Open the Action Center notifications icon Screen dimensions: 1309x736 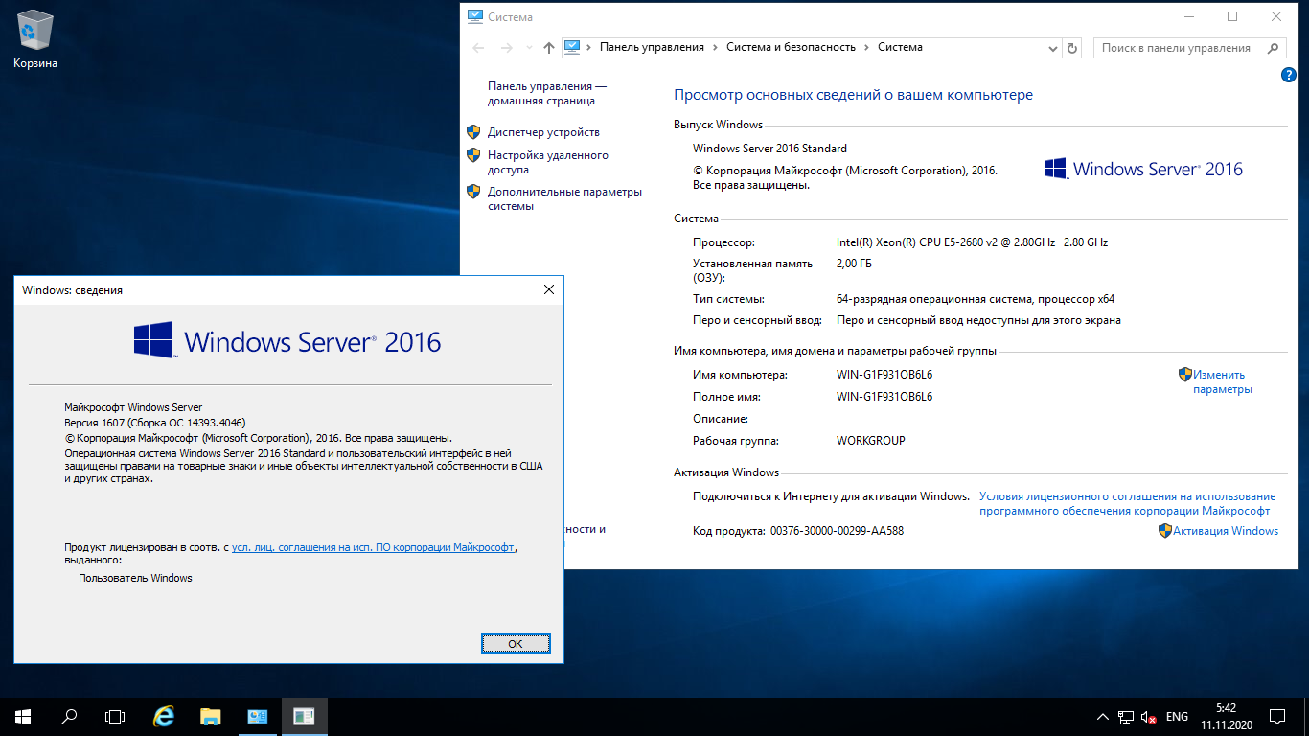[1277, 716]
